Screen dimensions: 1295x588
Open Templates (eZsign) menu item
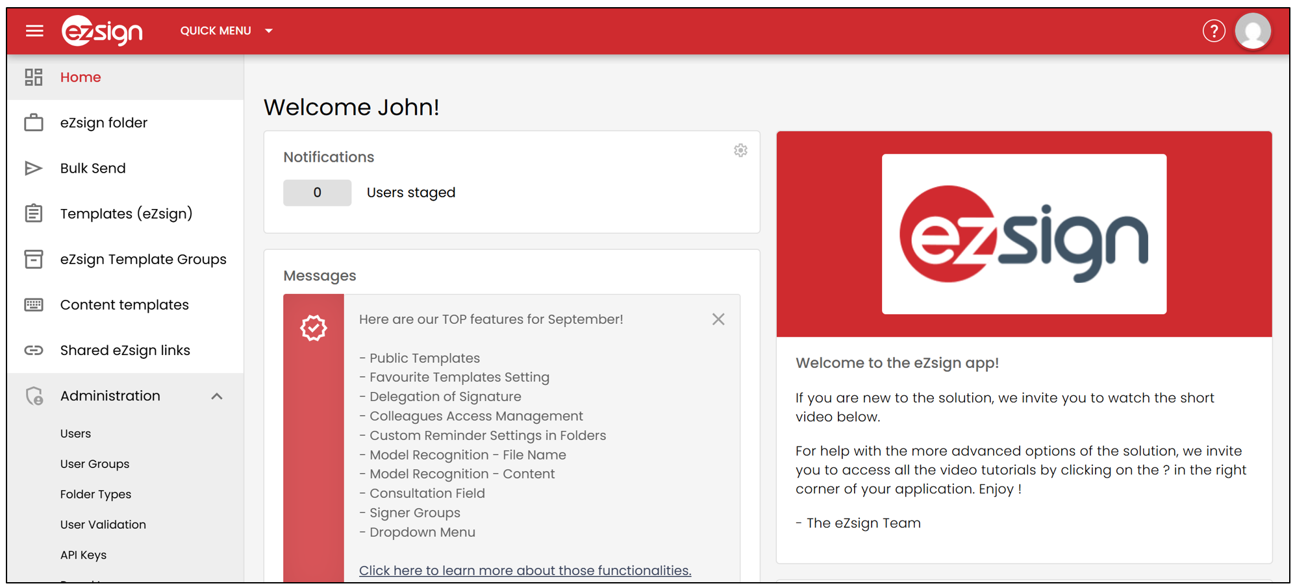click(126, 214)
